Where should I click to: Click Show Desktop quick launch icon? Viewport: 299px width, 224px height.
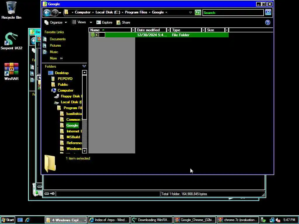(x=20, y=220)
